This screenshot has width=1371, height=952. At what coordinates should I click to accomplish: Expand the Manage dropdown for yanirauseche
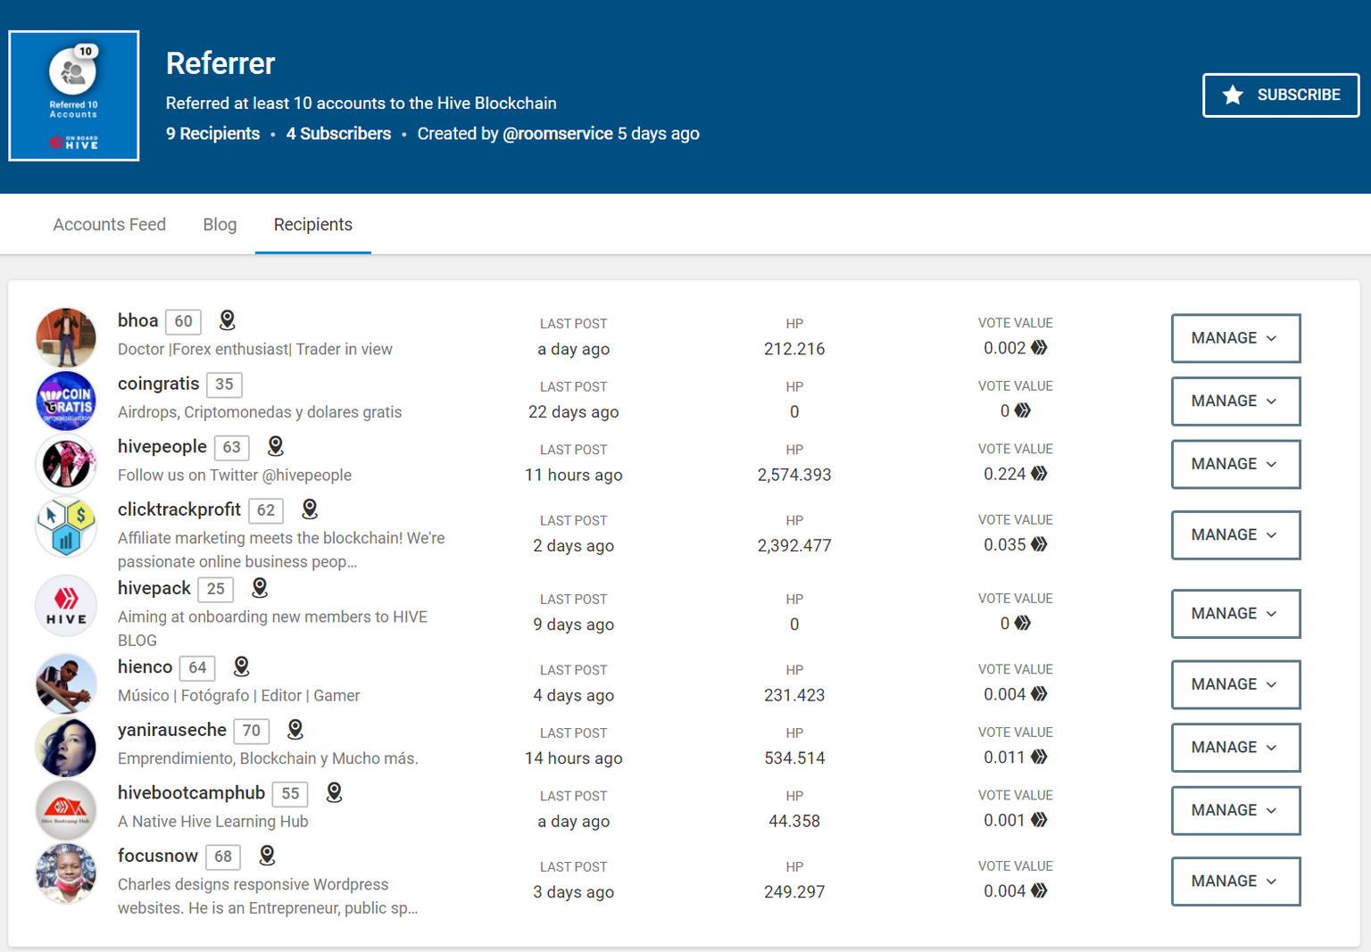[x=1235, y=748]
